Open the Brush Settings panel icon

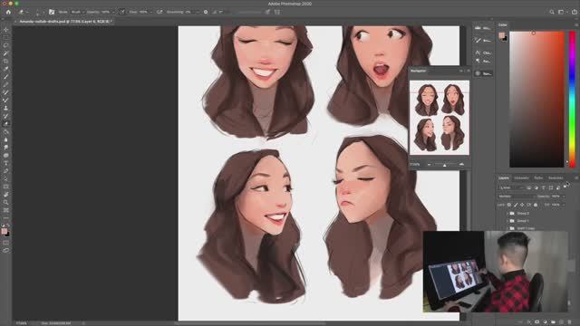52,12
